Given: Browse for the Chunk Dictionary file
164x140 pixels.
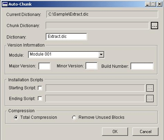Looking at the screenshot, I should [154, 25].
